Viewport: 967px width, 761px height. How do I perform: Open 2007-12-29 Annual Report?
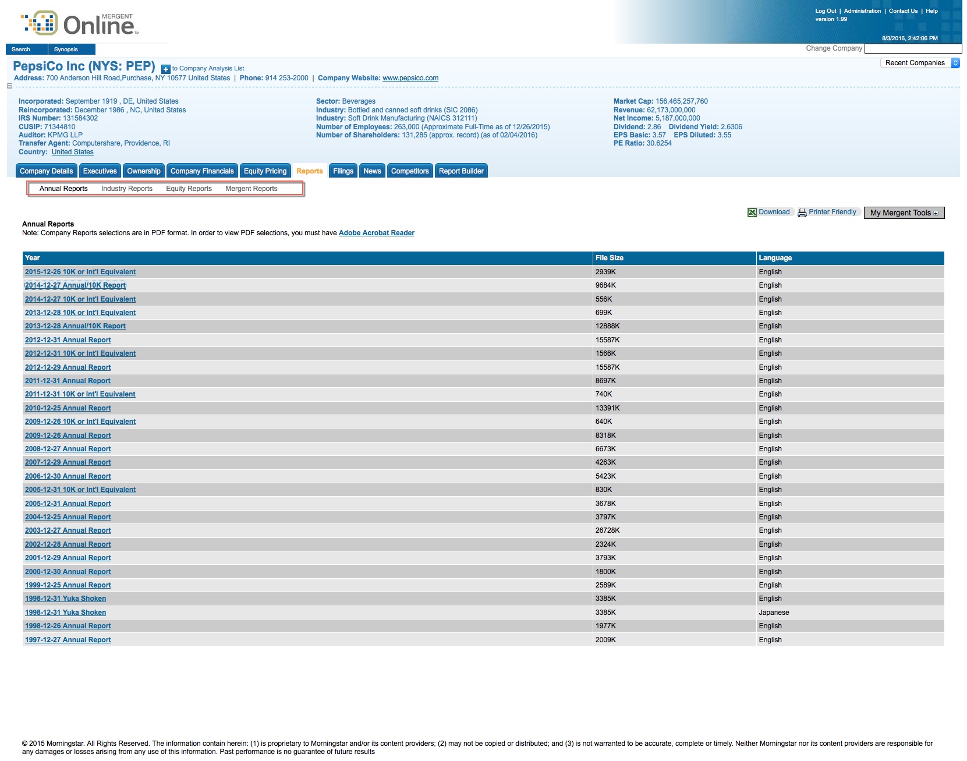point(68,462)
